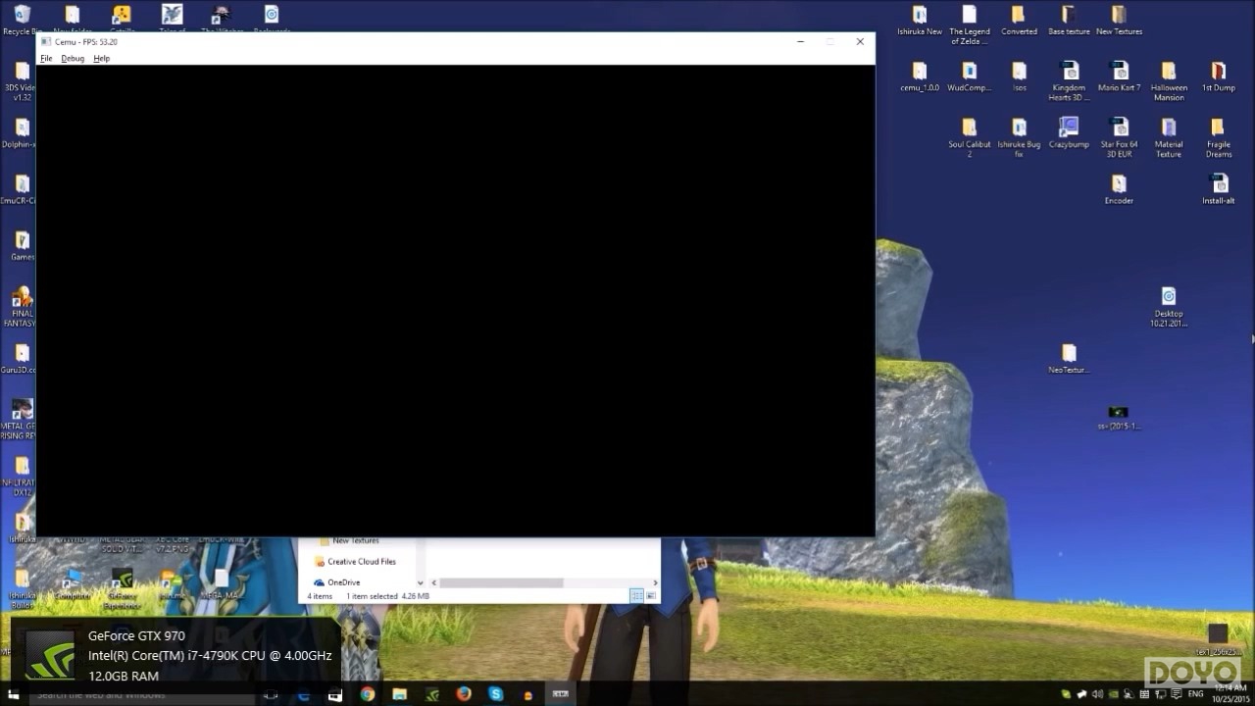Switch Explorer to large icons view
Screen dimensions: 1255x706
click(x=651, y=596)
